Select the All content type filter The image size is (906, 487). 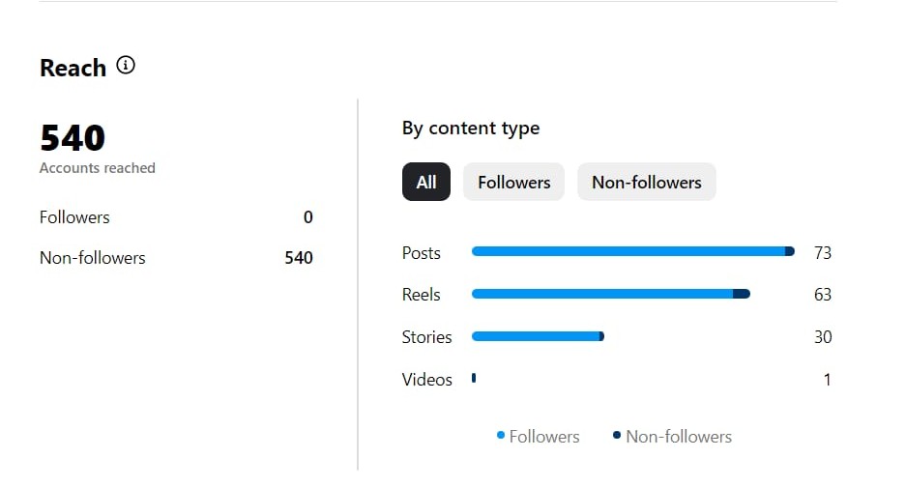pyautogui.click(x=426, y=182)
